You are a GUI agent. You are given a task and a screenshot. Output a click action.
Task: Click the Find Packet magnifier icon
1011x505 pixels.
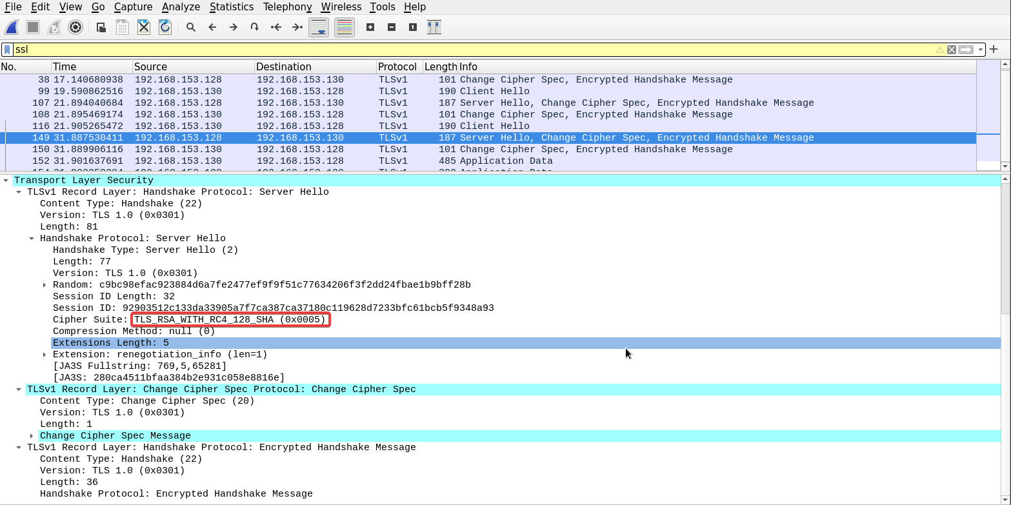(x=191, y=27)
